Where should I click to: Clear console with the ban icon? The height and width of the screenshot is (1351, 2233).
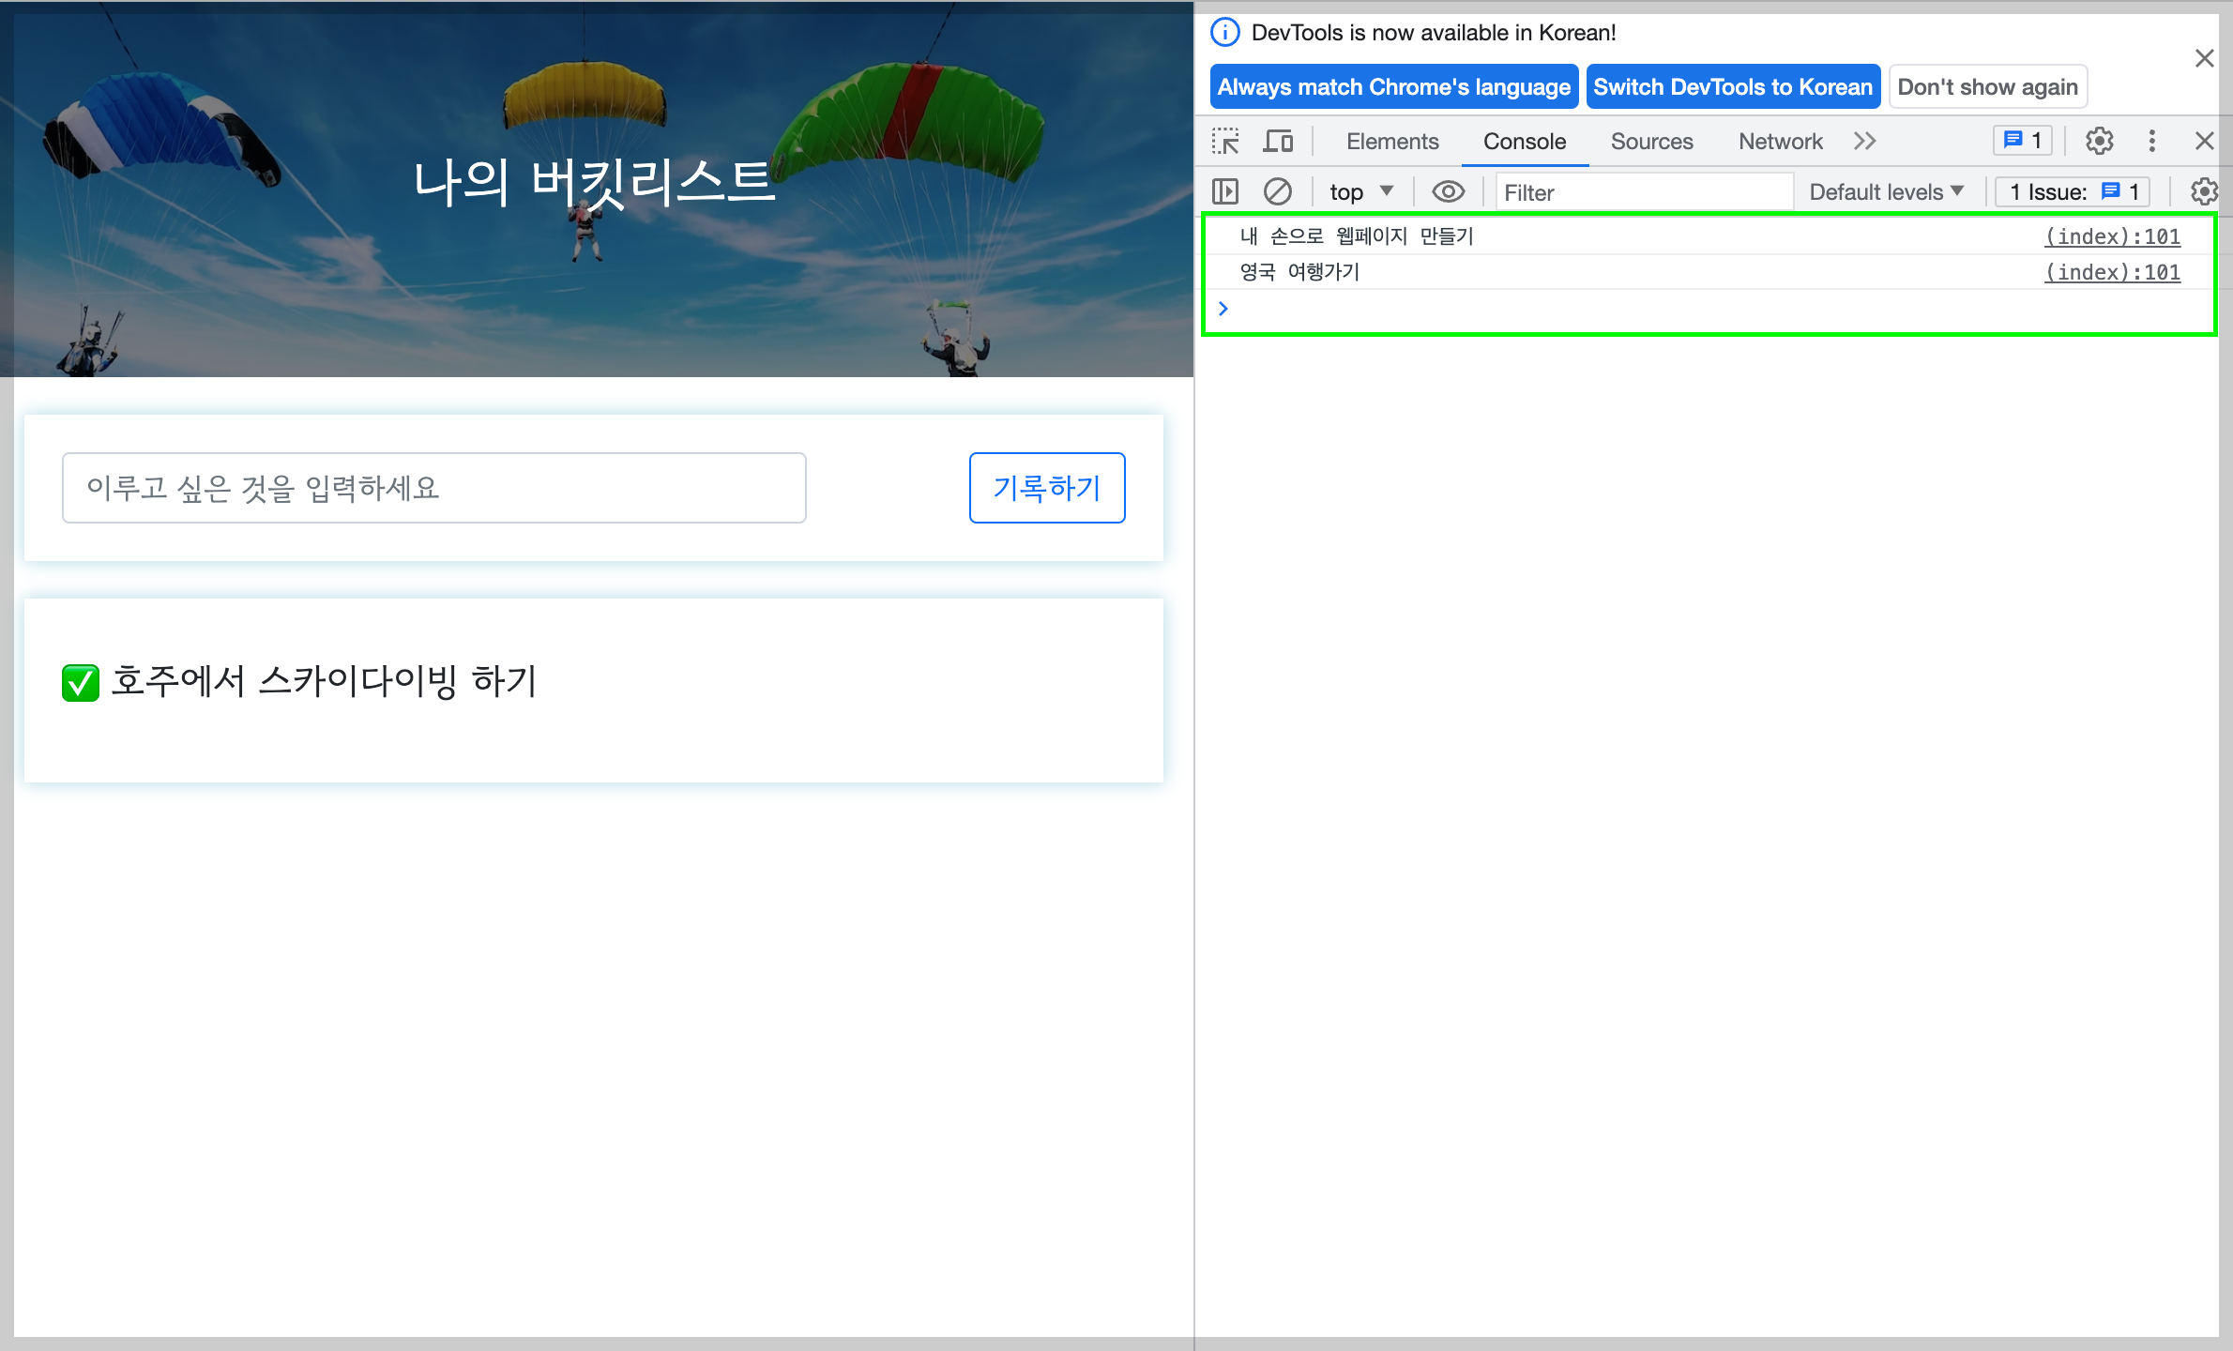[x=1277, y=192]
